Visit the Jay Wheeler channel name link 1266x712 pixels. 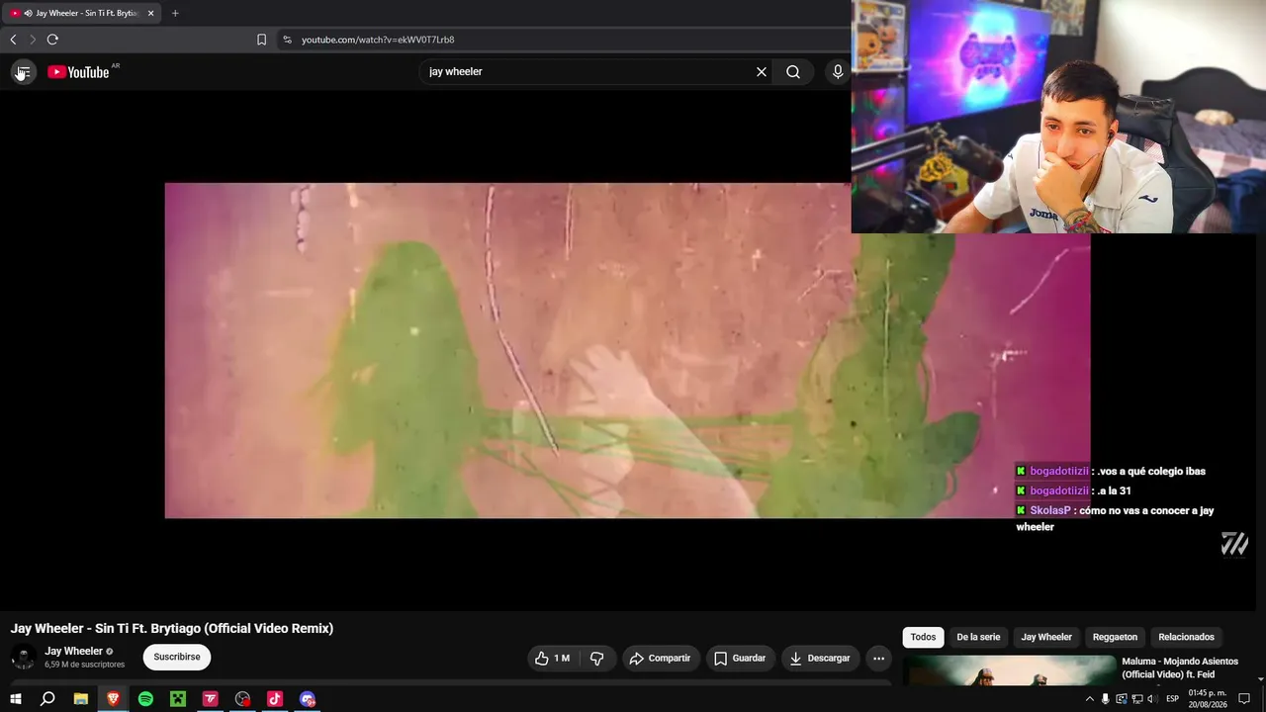click(x=73, y=652)
